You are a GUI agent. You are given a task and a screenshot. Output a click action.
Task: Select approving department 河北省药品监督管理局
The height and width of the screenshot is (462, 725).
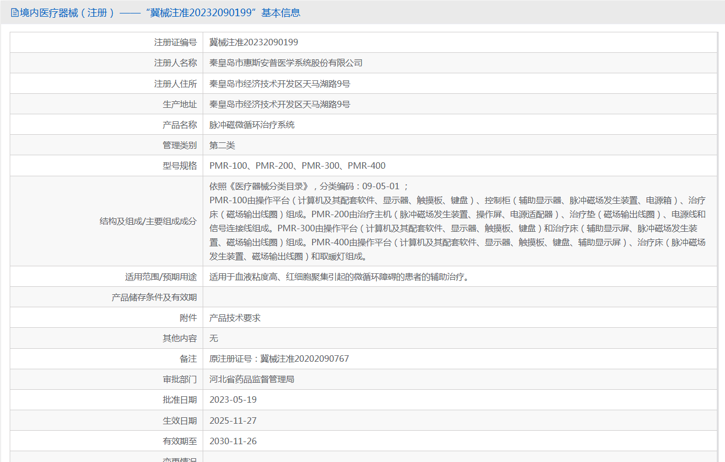252,379
